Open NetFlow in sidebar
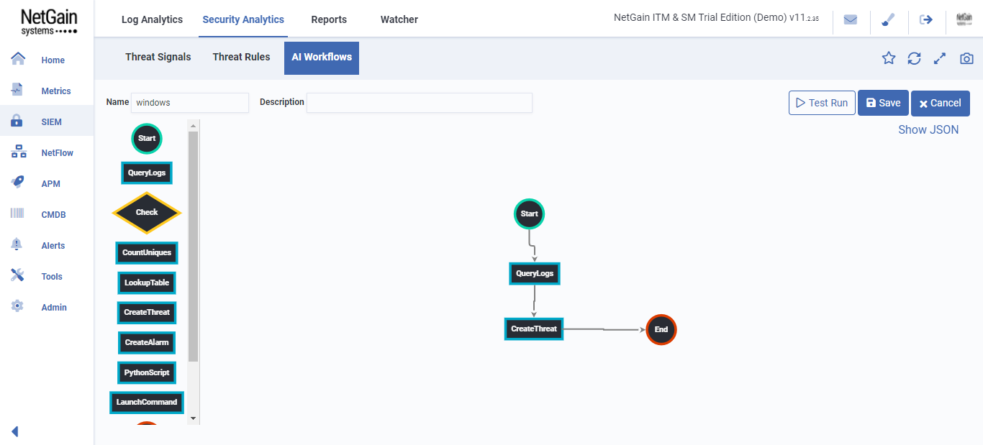 (47, 153)
